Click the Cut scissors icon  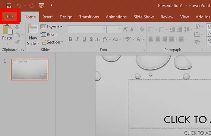(x=17, y=27)
